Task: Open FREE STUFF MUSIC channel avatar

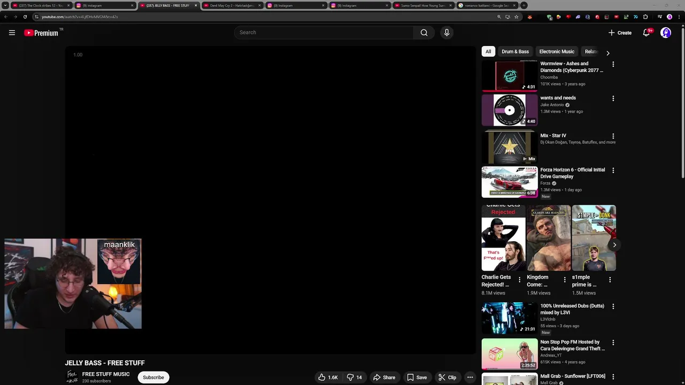Action: [72, 378]
